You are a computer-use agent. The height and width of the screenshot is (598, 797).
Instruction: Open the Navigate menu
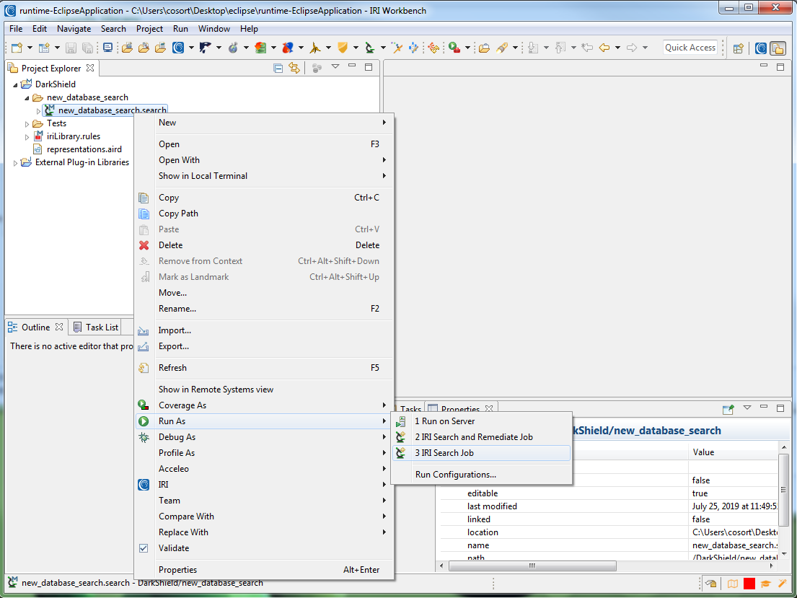tap(74, 28)
